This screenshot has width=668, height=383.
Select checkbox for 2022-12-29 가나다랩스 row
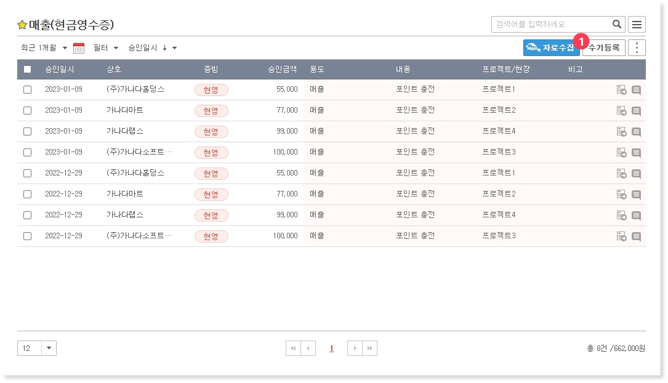point(27,215)
